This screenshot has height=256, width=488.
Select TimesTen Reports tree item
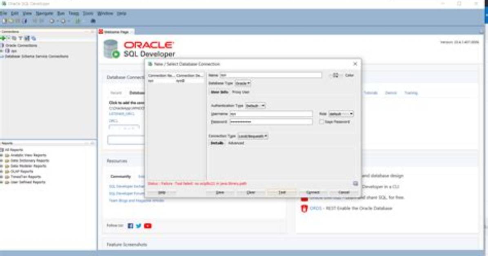pos(26,177)
